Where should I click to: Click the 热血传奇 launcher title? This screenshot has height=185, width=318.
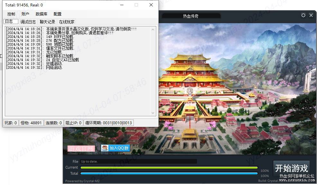[x=191, y=16]
